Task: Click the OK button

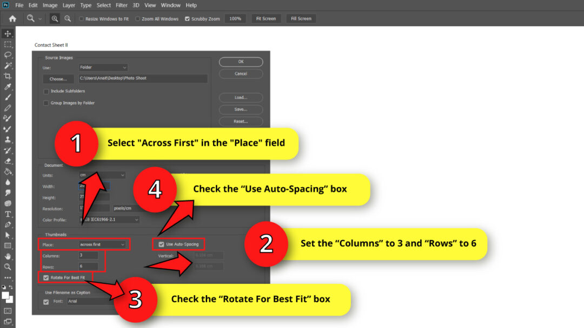Action: click(240, 61)
